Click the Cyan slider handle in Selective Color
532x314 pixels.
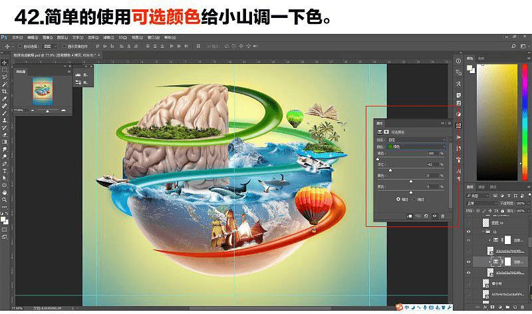point(378,159)
